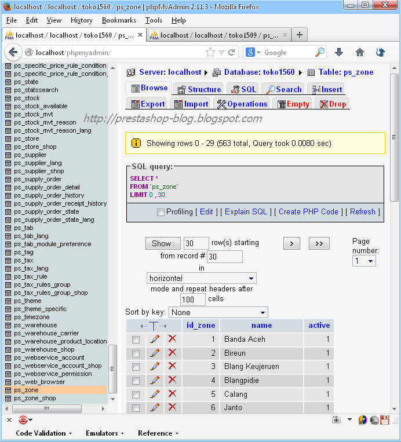Check the Bireun row checkbox

(136, 353)
